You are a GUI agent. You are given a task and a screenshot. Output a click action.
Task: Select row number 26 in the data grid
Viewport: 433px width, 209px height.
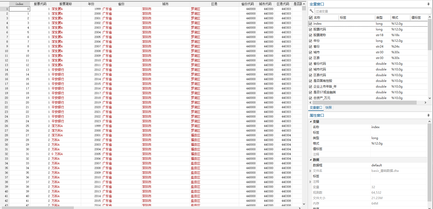(4, 126)
